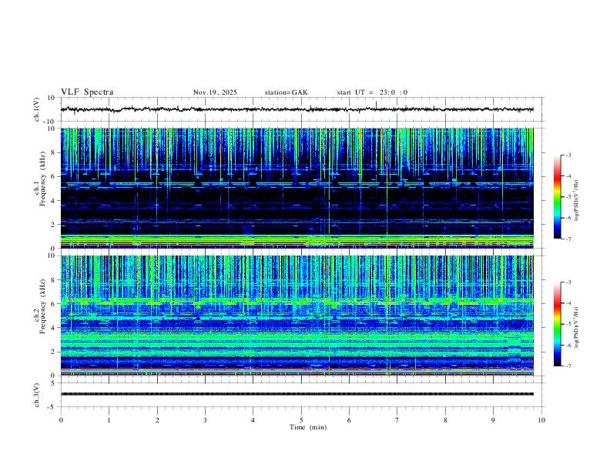The image size is (610, 471).
Task: Click the 'VLF Spectra' title text
Action: click(87, 92)
